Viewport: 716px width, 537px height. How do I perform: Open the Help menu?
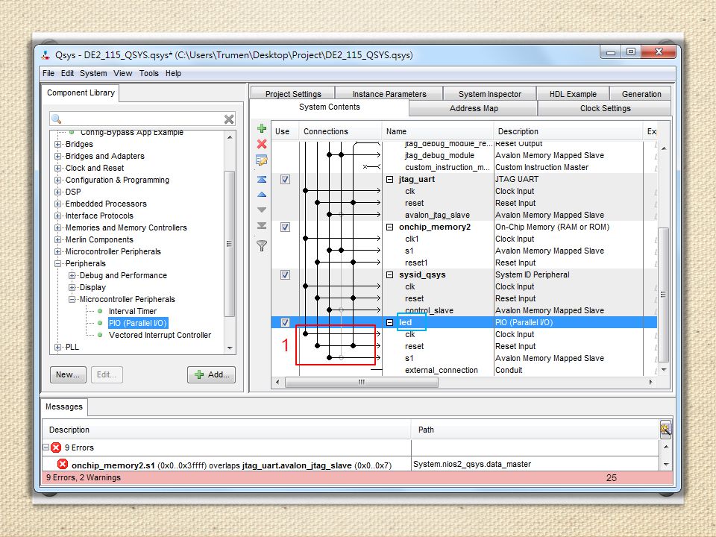[173, 73]
